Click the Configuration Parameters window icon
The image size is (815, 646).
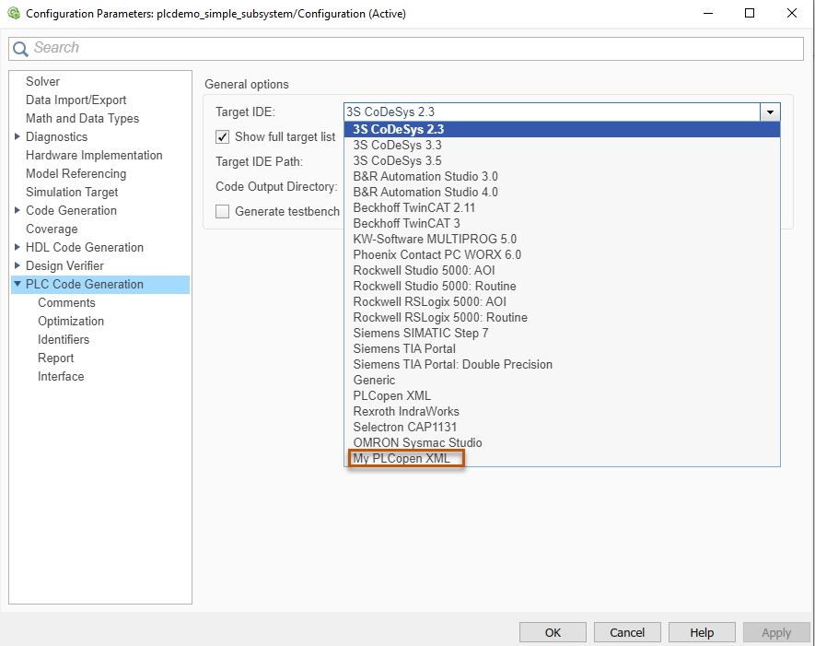tap(14, 13)
